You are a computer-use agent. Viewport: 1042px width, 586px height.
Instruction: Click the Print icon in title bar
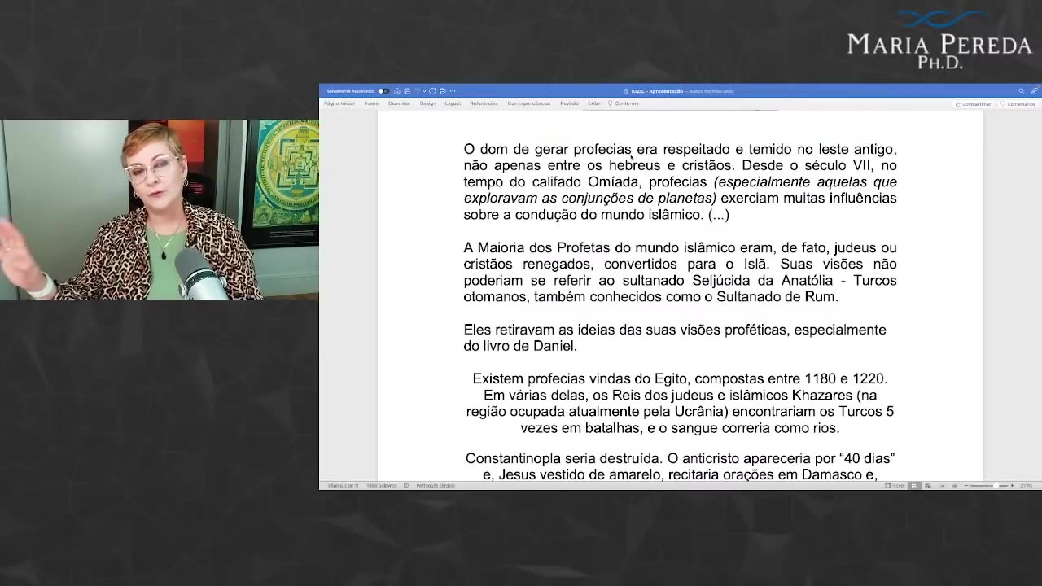(x=443, y=91)
